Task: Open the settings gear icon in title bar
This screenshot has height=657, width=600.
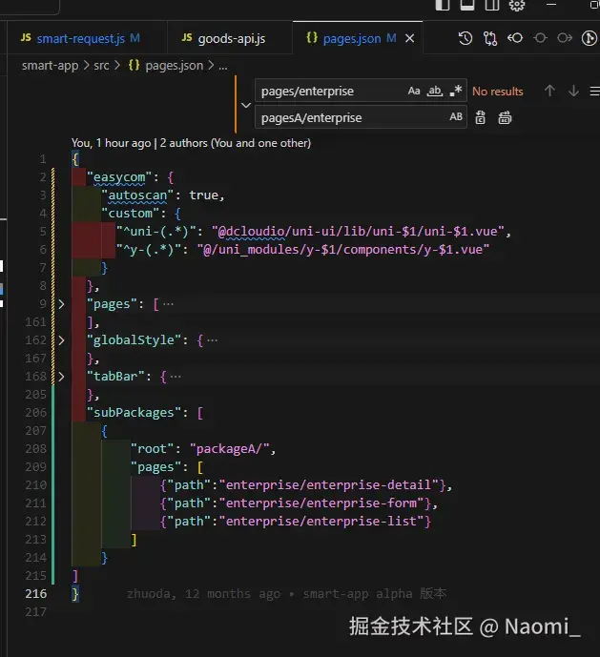Action: 517,5
